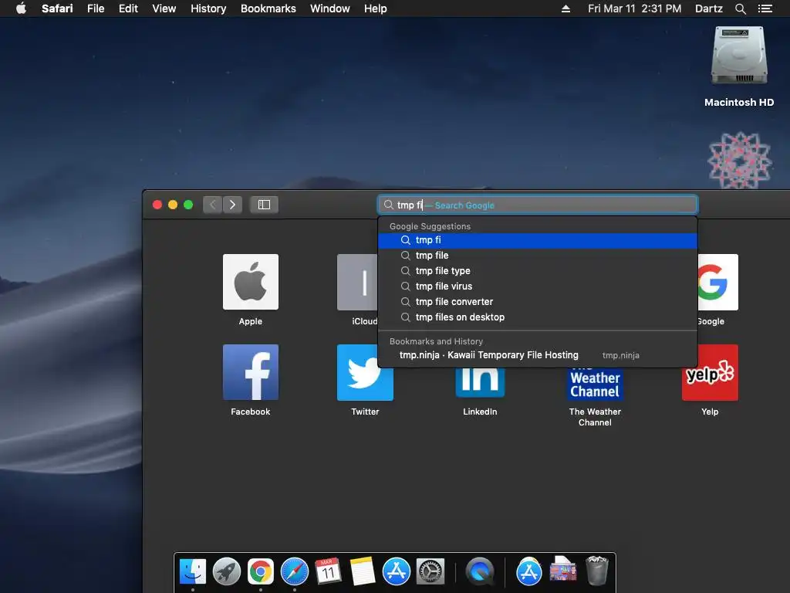Image resolution: width=790 pixels, height=593 pixels.
Task: Select the 'tmp fi' suggestion
Action: 538,240
